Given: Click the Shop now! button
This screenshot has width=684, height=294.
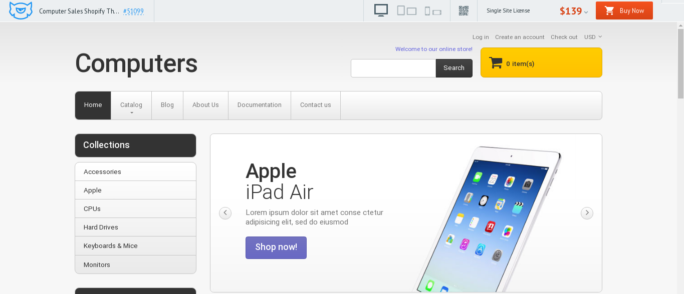Looking at the screenshot, I should point(276,247).
